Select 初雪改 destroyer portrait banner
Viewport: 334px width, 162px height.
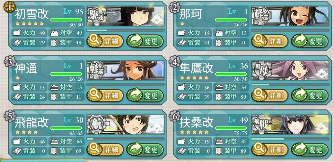pyautogui.click(x=126, y=16)
